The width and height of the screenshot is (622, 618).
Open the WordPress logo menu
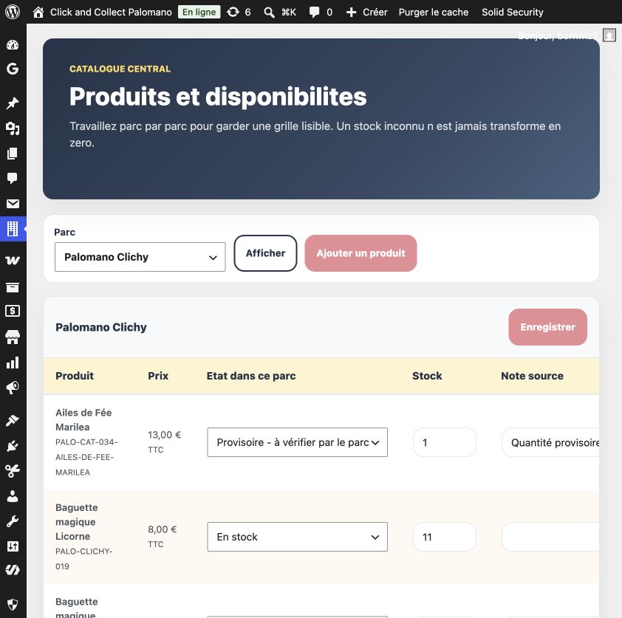point(13,12)
